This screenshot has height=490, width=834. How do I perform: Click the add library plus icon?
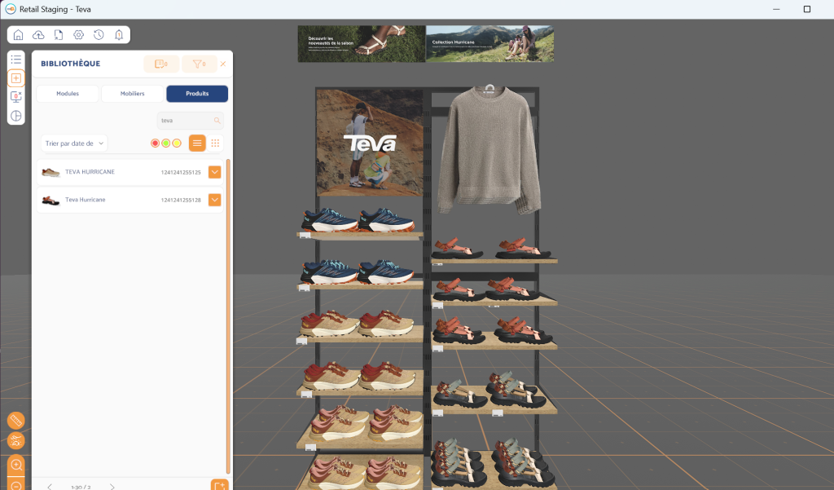click(x=16, y=78)
